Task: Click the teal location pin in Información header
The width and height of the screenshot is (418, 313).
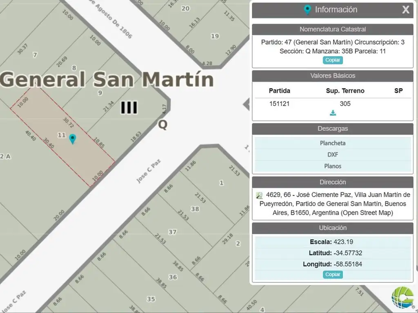Action: (x=307, y=10)
